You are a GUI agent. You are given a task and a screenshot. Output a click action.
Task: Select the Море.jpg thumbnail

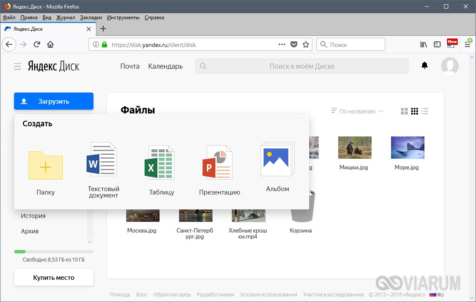click(x=407, y=148)
